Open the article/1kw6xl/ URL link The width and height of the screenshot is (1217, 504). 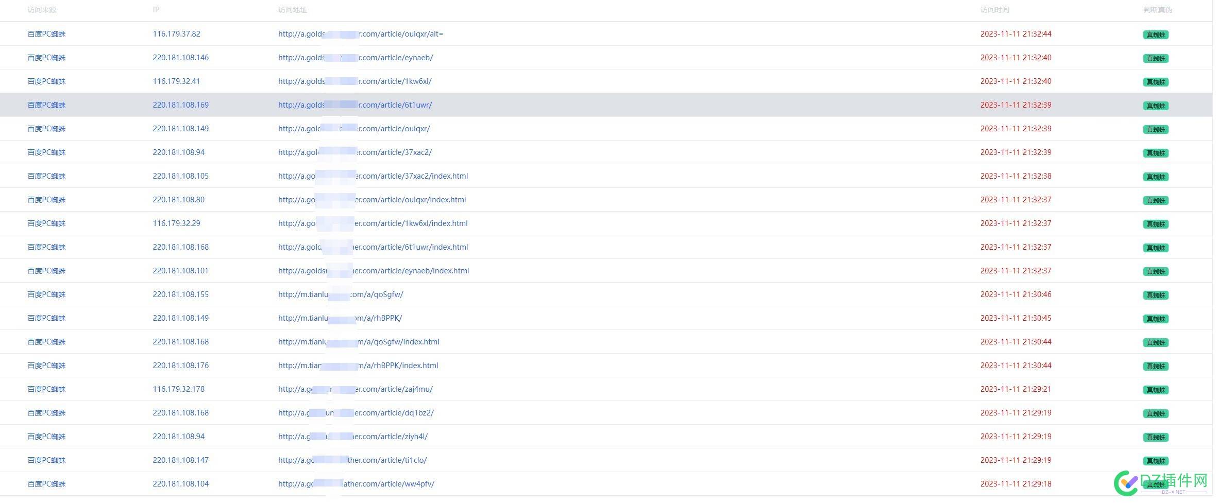[x=355, y=81]
